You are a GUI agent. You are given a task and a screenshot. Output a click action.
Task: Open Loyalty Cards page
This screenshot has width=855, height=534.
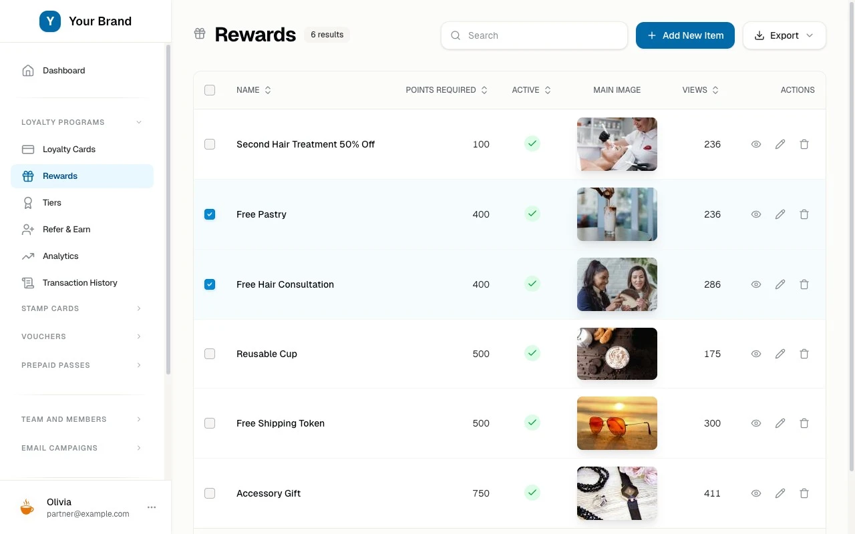pyautogui.click(x=82, y=150)
